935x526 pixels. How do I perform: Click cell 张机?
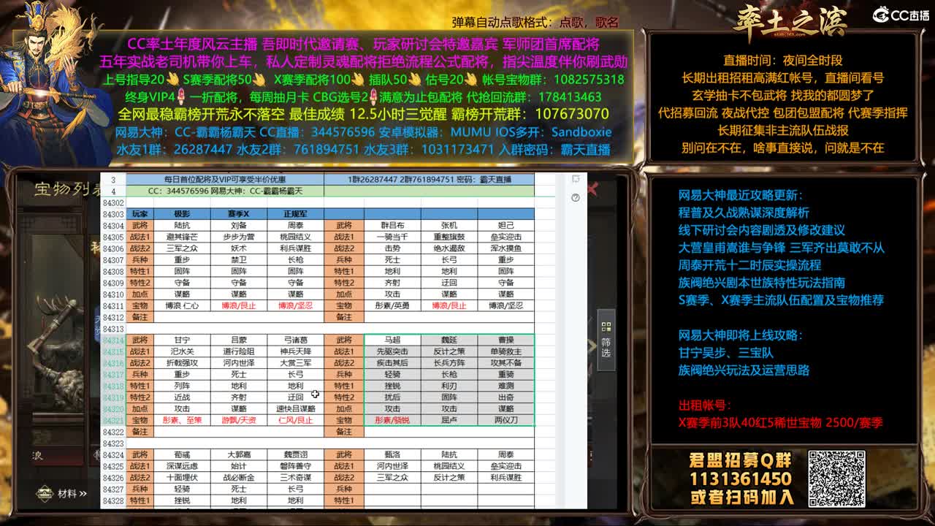pyautogui.click(x=449, y=226)
